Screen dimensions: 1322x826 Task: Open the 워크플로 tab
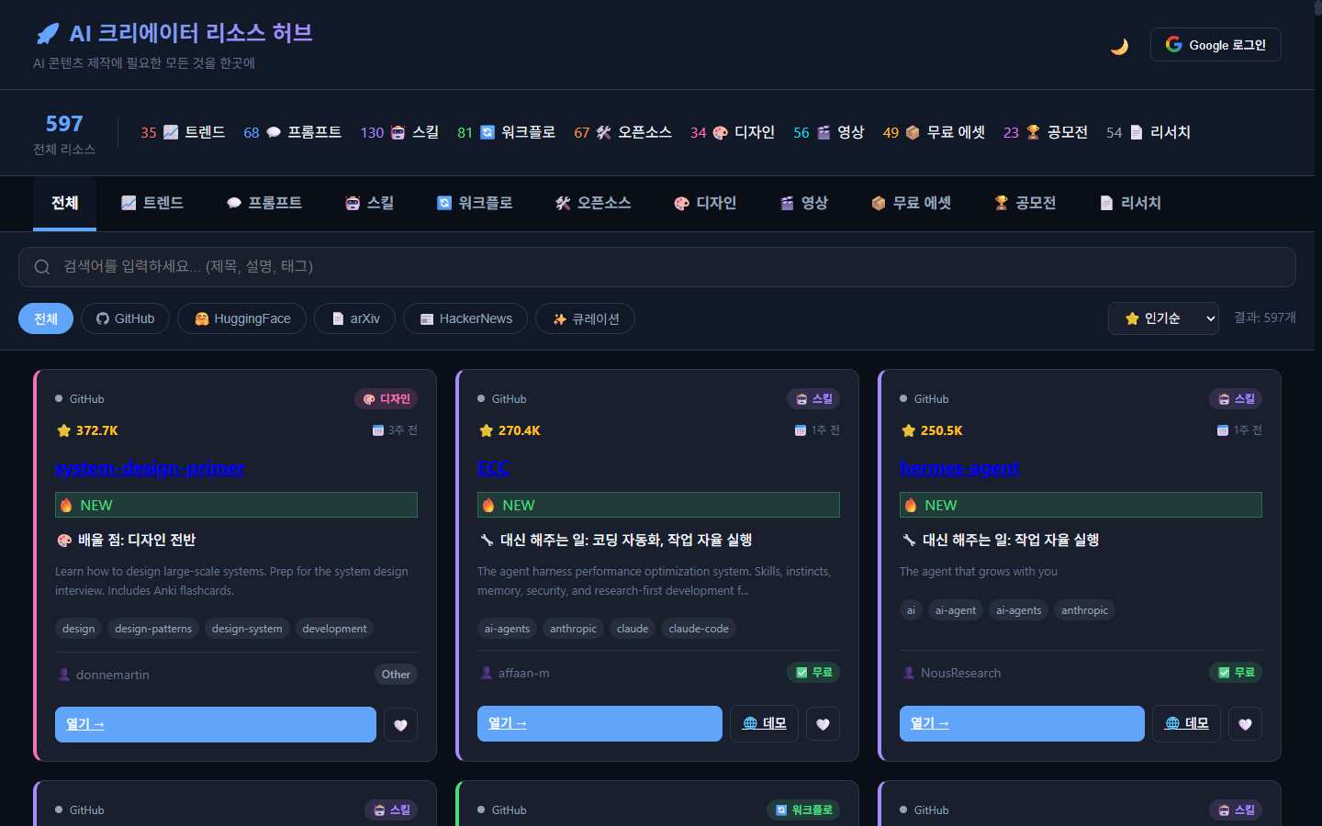[x=475, y=203]
